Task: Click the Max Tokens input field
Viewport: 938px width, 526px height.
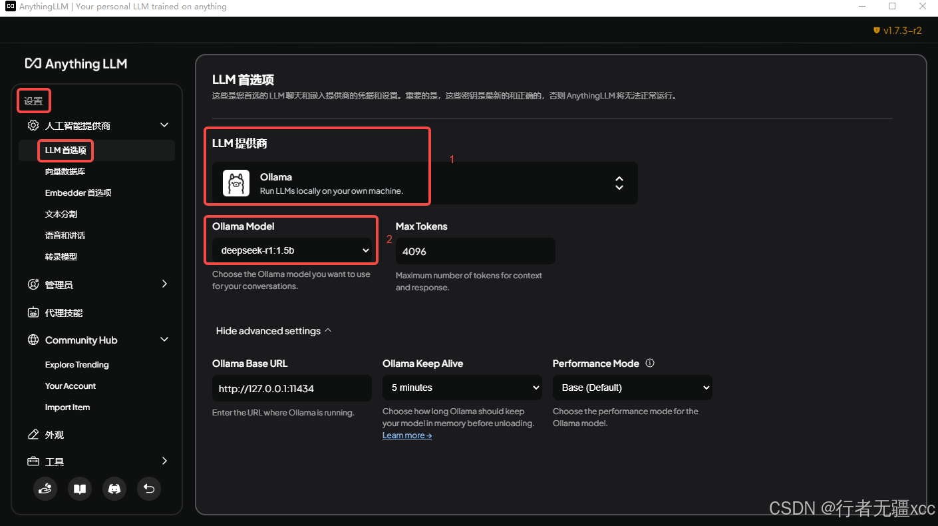Action: pos(475,251)
